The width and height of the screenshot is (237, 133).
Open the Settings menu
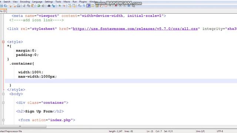click(x=49, y=1)
